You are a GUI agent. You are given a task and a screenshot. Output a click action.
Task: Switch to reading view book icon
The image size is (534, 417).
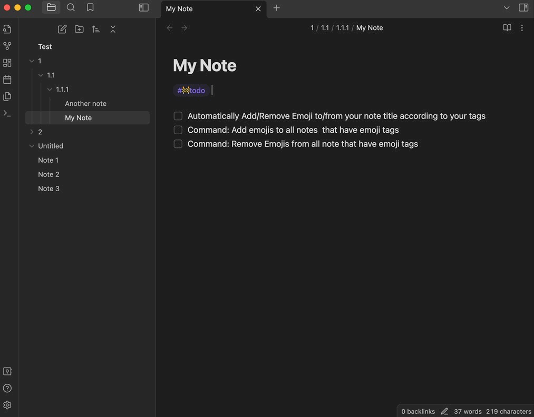coord(507,28)
